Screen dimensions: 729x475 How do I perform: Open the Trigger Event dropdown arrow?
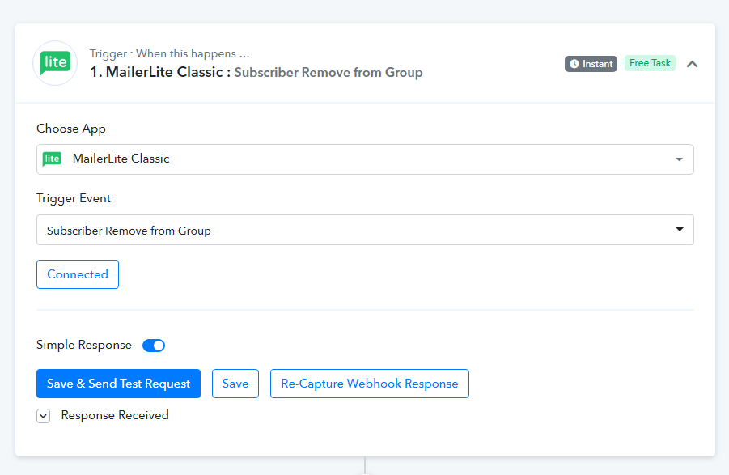click(x=680, y=229)
